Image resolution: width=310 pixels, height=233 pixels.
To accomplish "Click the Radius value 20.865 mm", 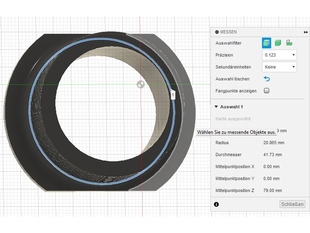I will pyautogui.click(x=274, y=143).
